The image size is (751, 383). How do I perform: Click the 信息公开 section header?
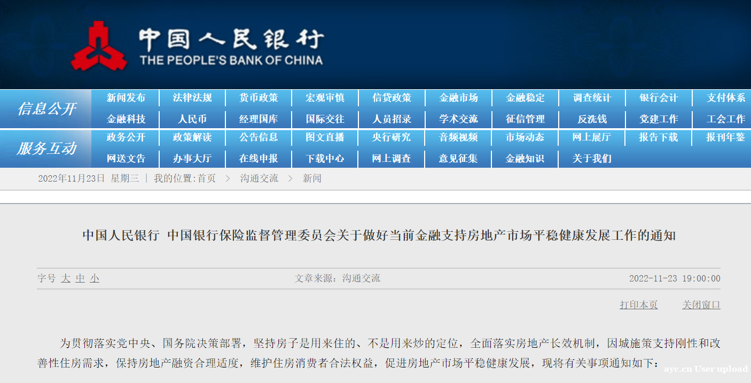46,109
